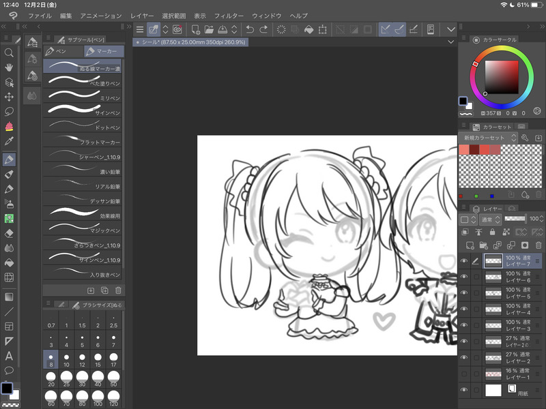The width and height of the screenshot is (546, 409).
Task: Select the レイヤー 2 layer thumbnail
Action: coord(493,357)
